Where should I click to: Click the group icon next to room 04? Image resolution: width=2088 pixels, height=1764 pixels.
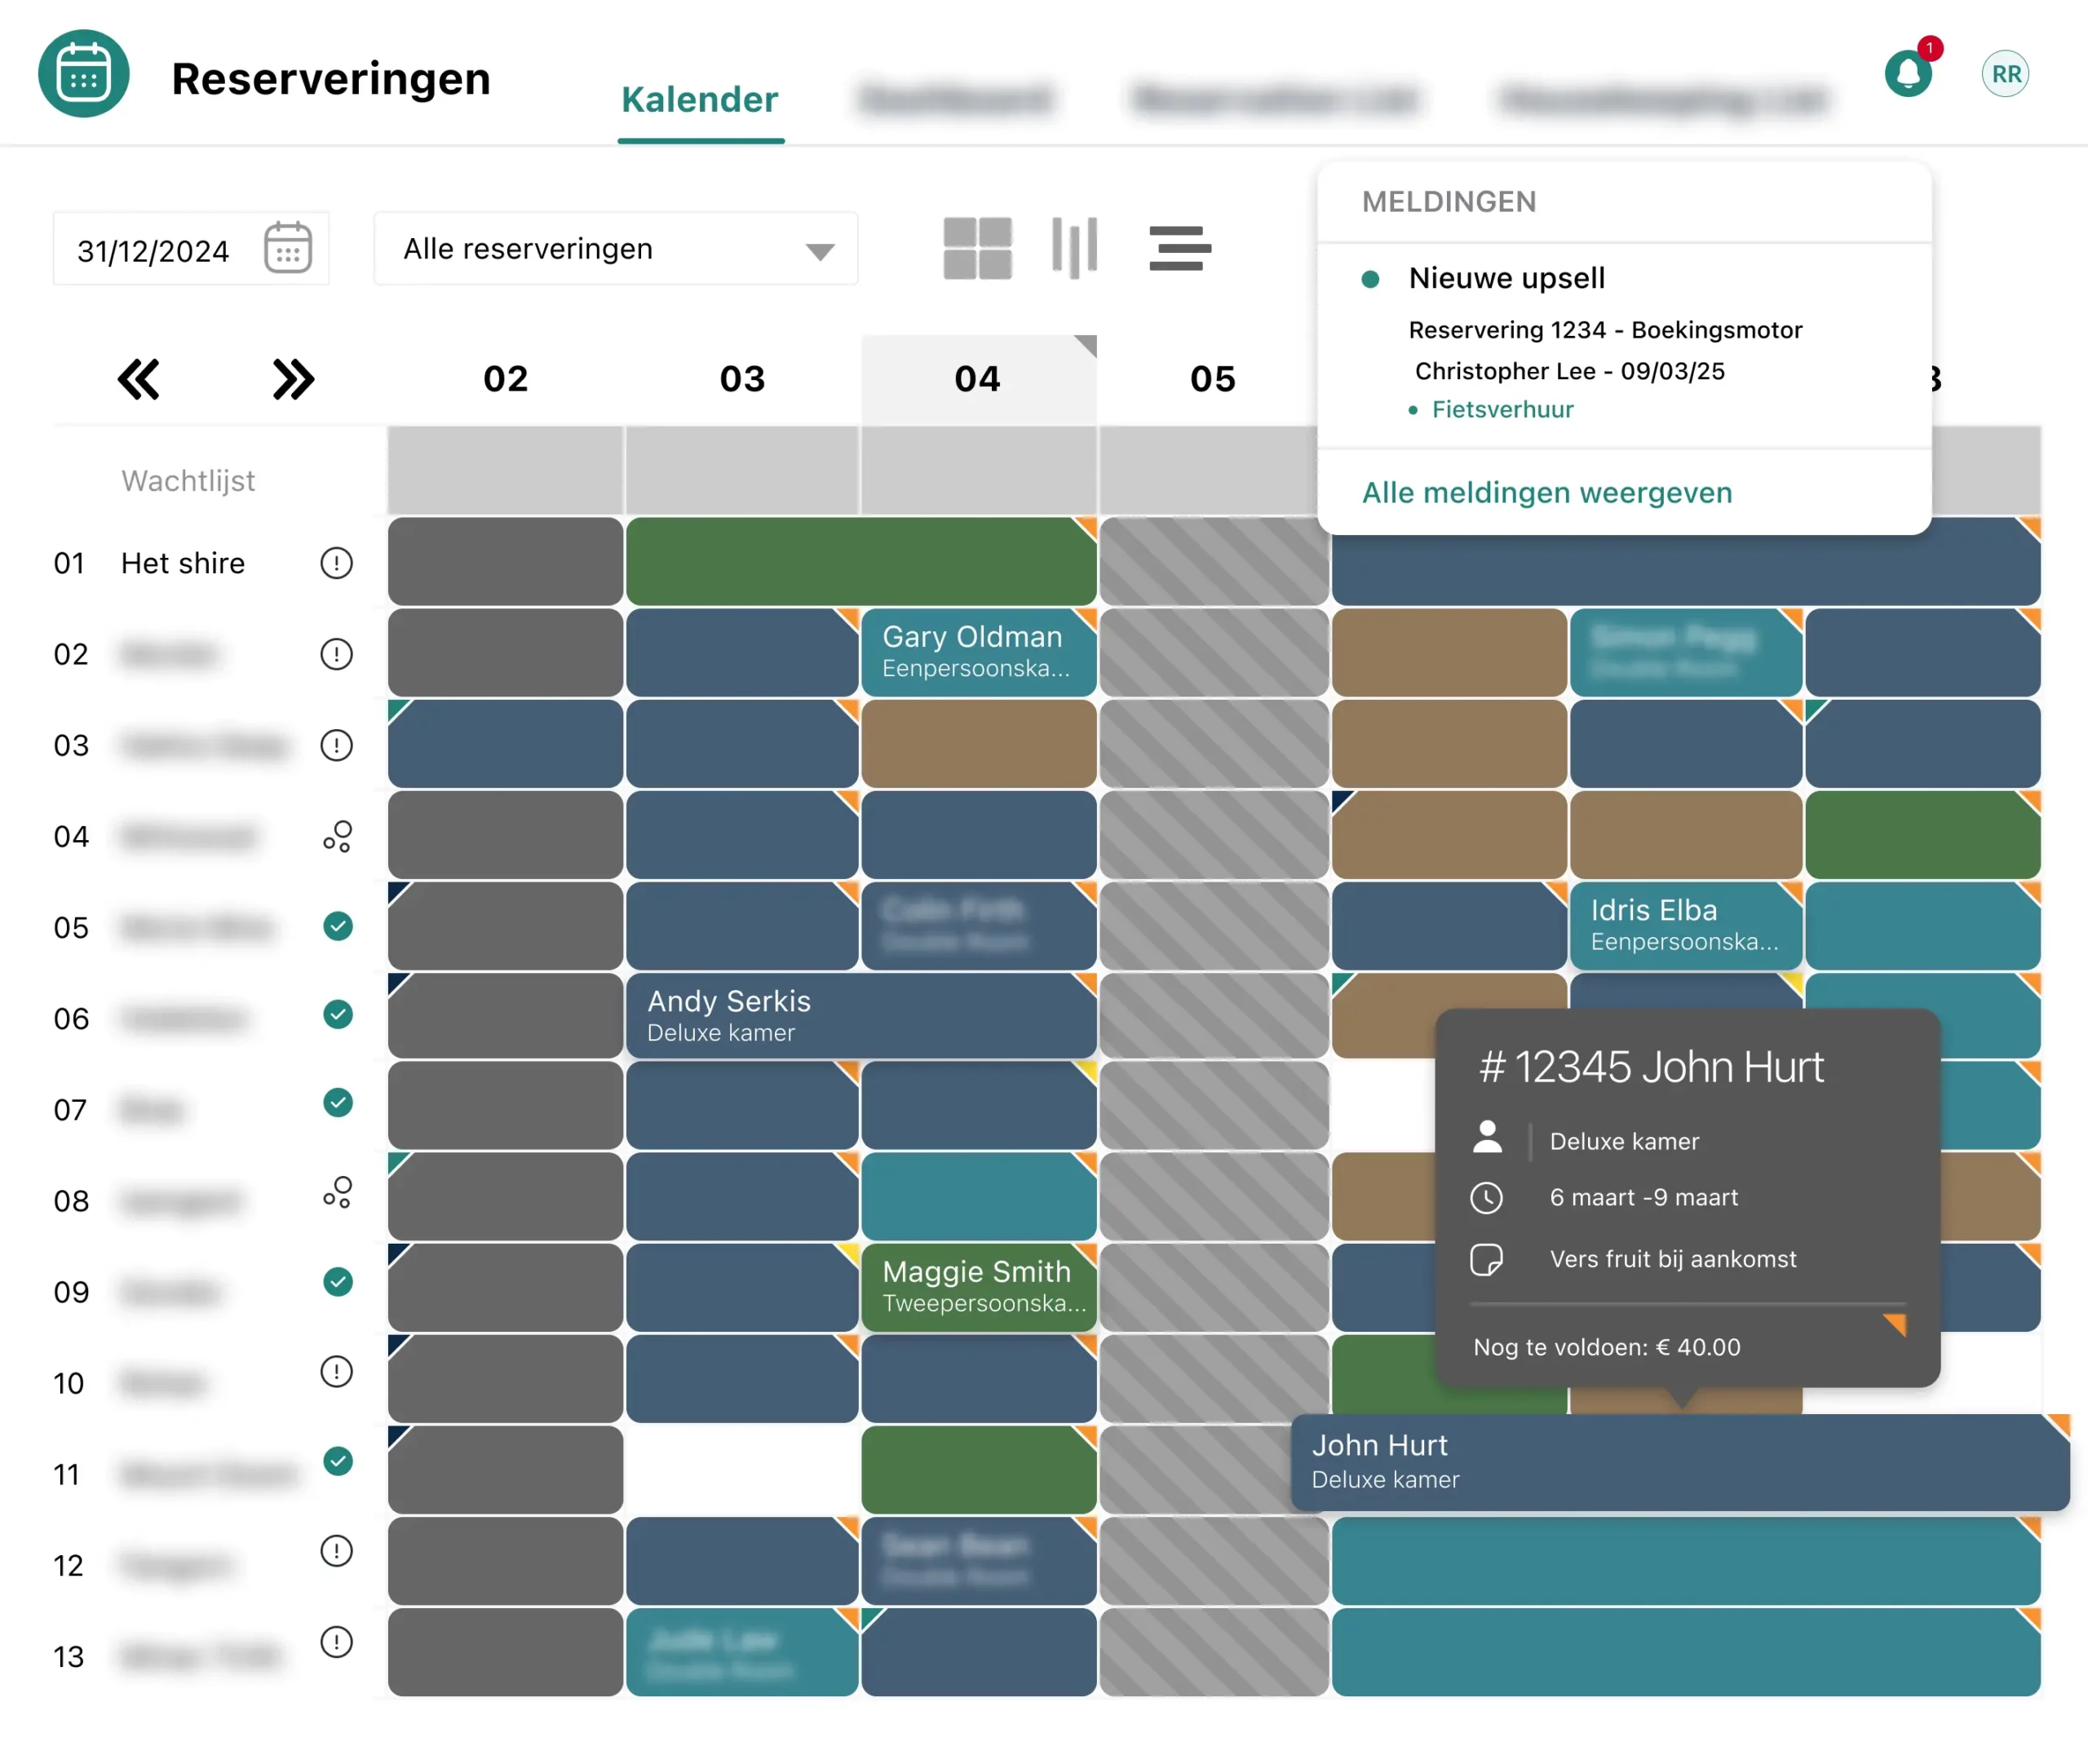pos(337,837)
